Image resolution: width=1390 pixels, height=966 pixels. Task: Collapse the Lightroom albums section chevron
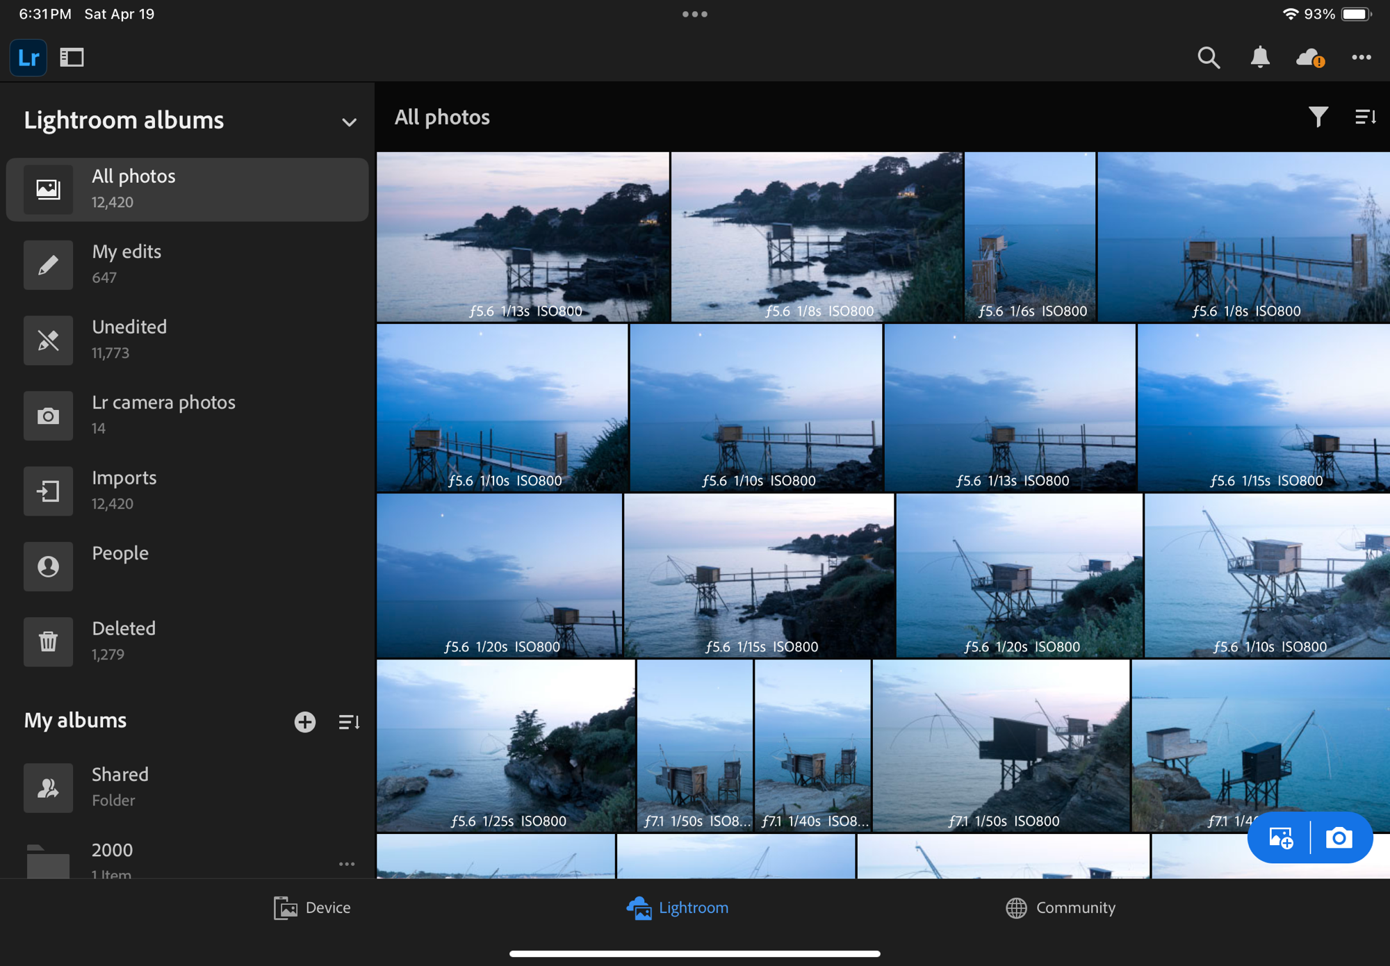(349, 122)
